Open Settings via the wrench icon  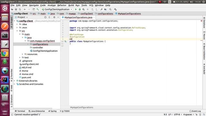[101, 9]
